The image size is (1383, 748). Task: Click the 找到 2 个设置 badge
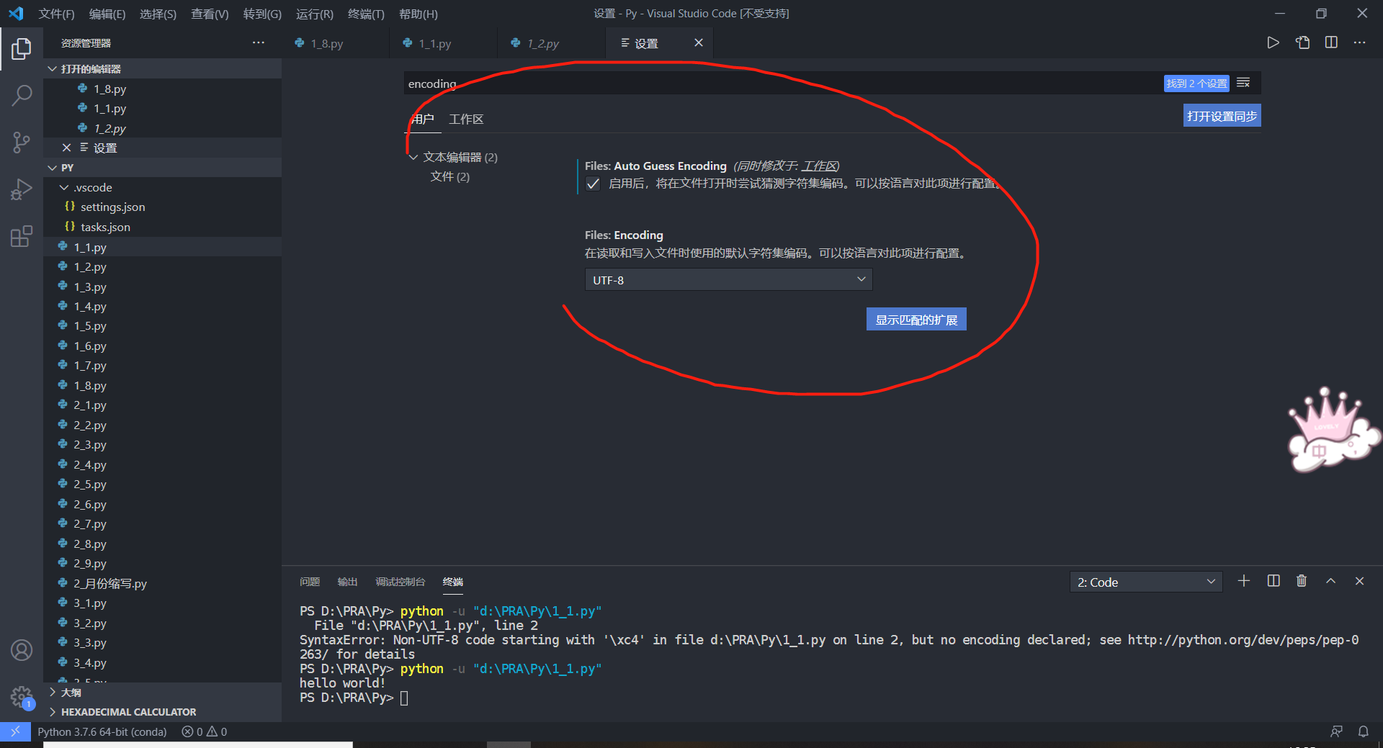1196,84
